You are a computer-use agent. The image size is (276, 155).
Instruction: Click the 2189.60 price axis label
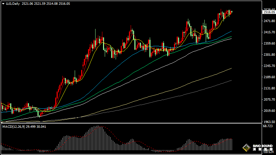[269, 77]
